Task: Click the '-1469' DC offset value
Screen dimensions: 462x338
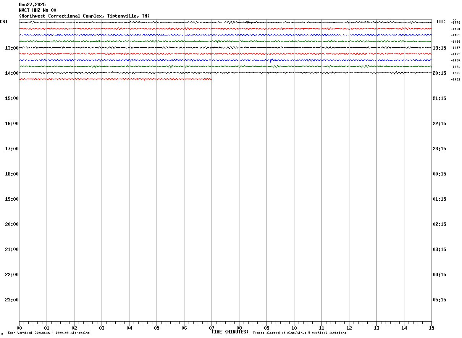Action: 456,35
